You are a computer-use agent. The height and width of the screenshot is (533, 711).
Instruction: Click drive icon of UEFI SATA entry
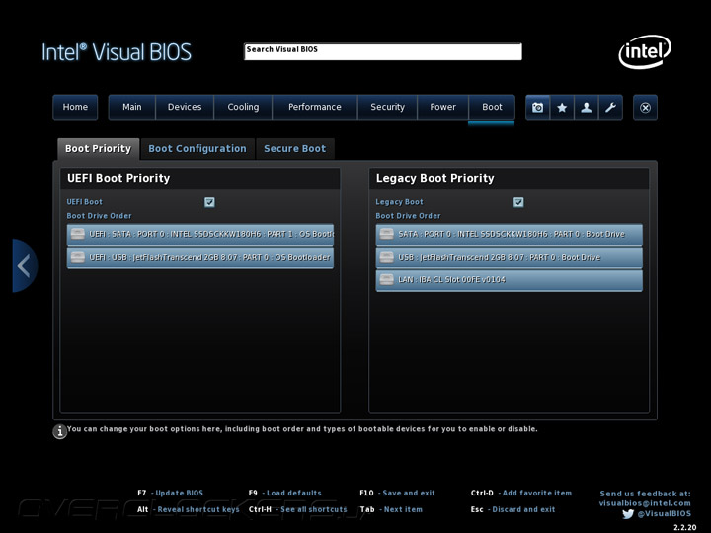[x=78, y=234]
